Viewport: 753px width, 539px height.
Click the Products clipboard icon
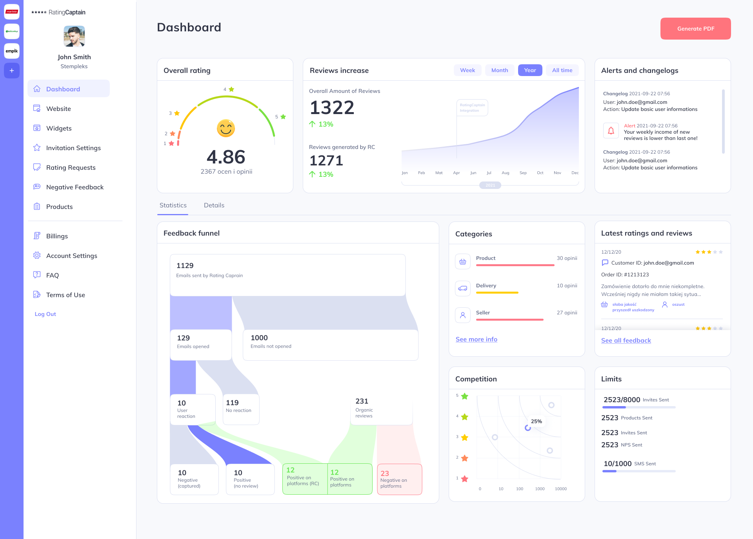click(37, 207)
